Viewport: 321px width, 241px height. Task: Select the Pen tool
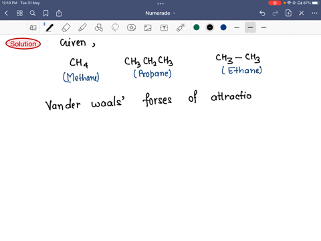point(49,27)
